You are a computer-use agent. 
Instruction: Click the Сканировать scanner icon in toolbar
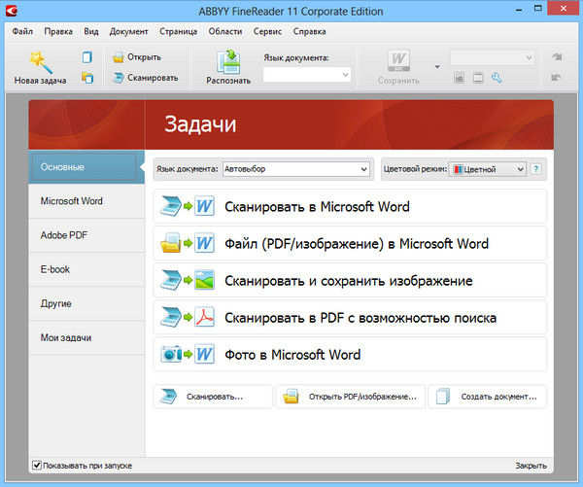click(x=119, y=78)
